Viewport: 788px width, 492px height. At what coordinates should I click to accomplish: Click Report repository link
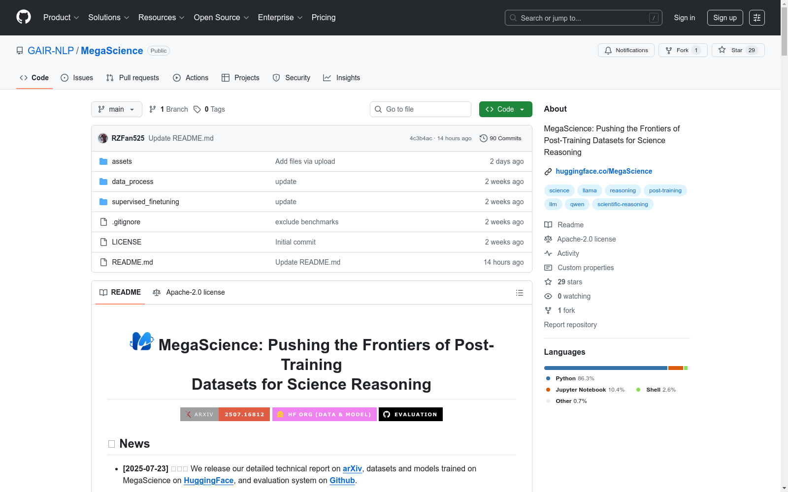tap(570, 325)
